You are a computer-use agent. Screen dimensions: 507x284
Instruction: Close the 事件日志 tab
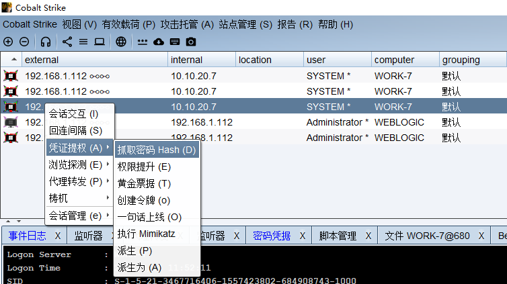click(x=58, y=236)
